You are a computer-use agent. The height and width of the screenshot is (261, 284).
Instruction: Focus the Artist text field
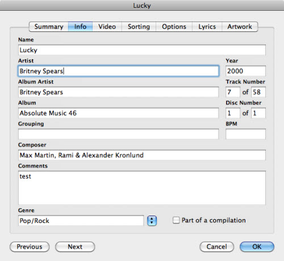(119, 71)
